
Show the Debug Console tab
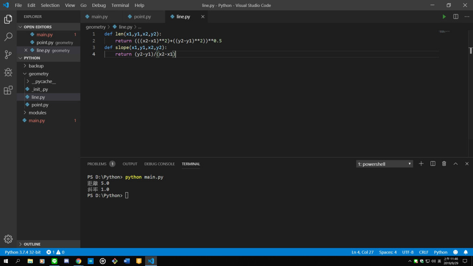[159, 164]
